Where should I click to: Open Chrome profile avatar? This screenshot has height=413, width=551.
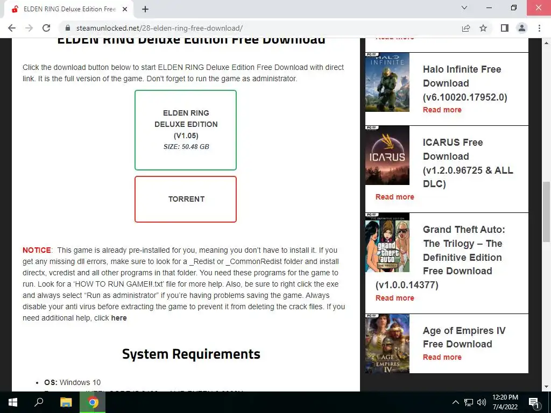point(522,28)
